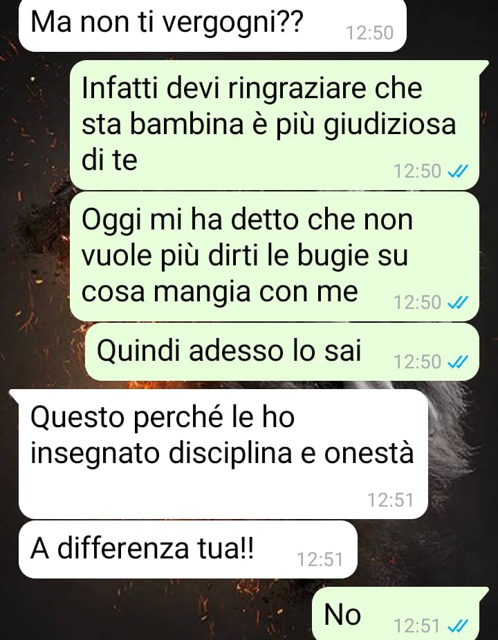Tap the 12:51 timestamp under "disciplina e onestà"
Viewport: 498px width, 640px height.
coord(391,500)
